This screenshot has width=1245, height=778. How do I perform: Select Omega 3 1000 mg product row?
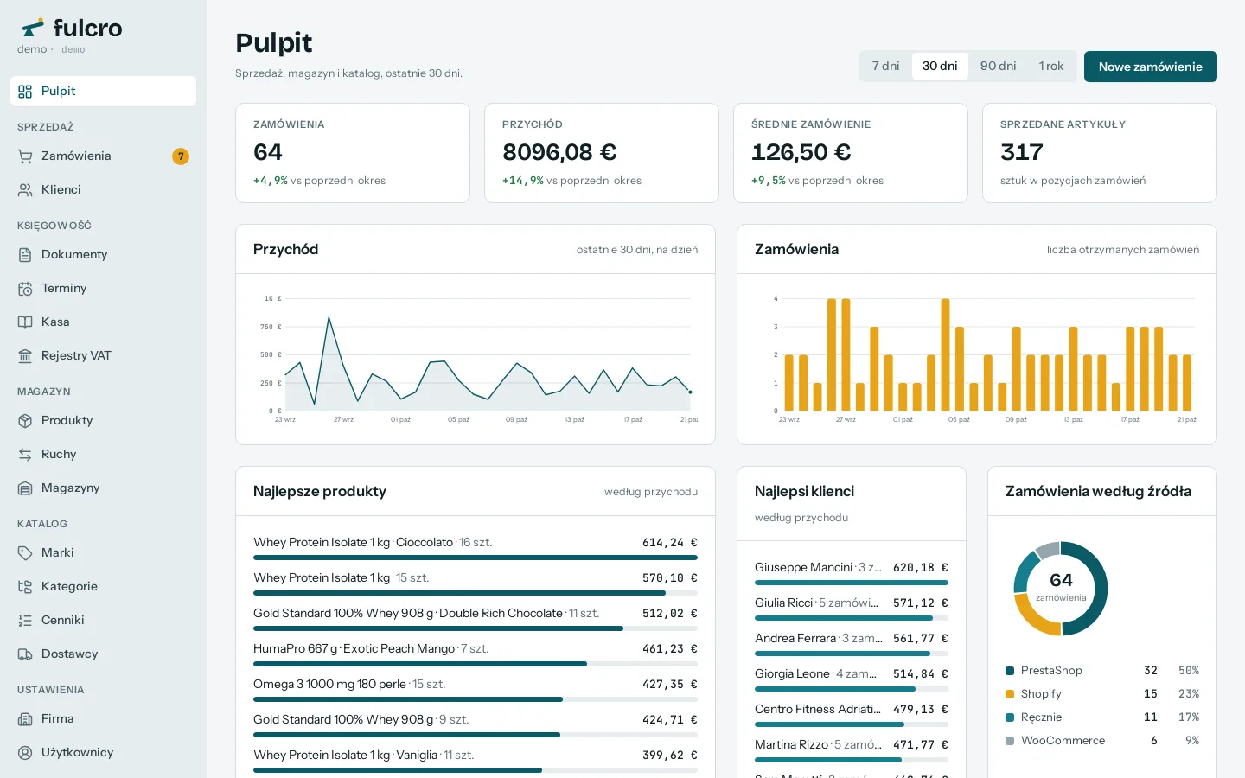(x=476, y=689)
